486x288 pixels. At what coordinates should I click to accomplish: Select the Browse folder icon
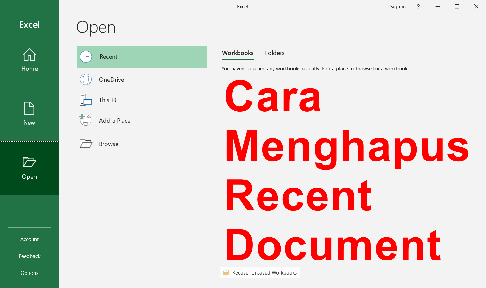tap(86, 144)
